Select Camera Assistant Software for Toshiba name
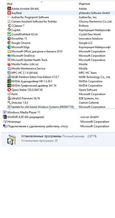The width and height of the screenshot is (115, 218). click(x=34, y=22)
